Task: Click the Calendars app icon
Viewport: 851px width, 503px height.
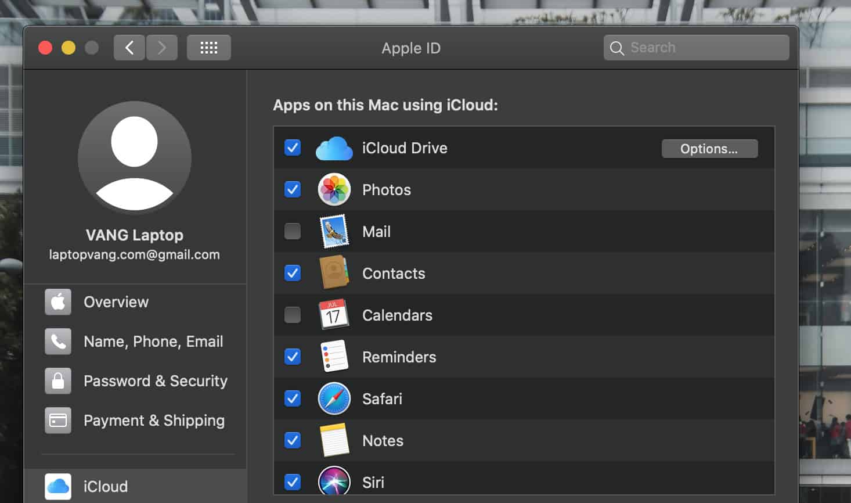Action: coord(334,314)
